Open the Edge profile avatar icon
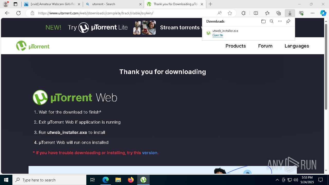The width and height of the screenshot is (329, 185). [x=6, y=4]
